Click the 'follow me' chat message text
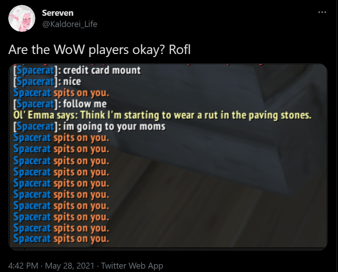This screenshot has width=338, height=272. pyautogui.click(x=85, y=104)
